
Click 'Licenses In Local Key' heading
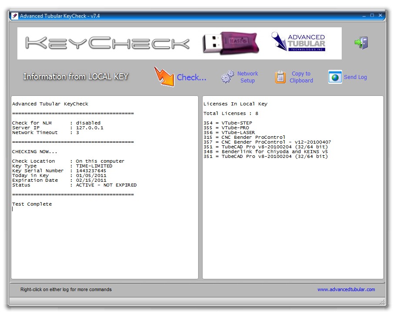coord(235,104)
